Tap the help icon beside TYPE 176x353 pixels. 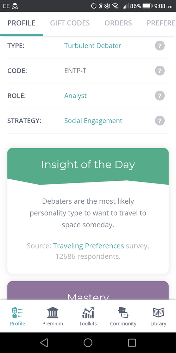(159, 46)
